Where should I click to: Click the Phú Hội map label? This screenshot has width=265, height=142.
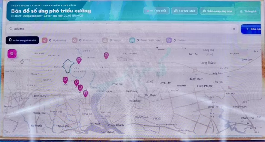click(181, 86)
